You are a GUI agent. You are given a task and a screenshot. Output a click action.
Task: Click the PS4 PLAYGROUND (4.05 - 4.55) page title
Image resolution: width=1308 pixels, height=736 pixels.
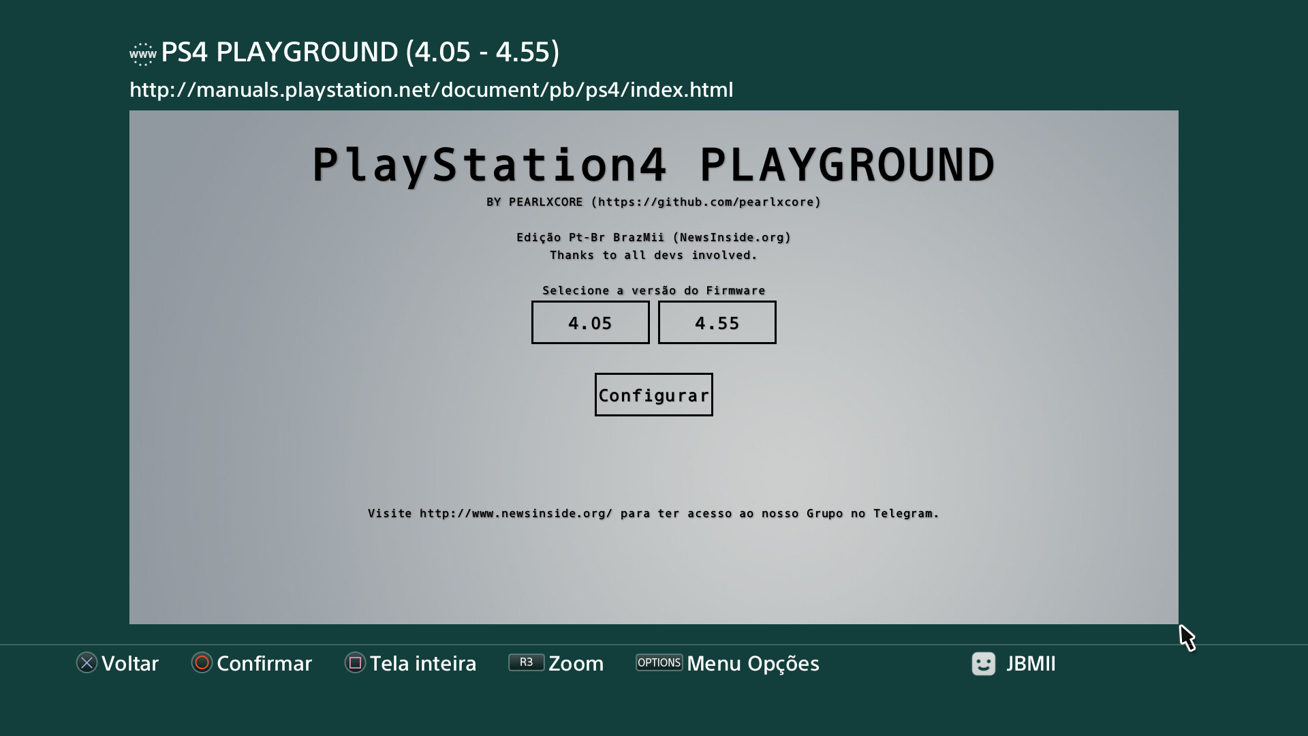360,52
